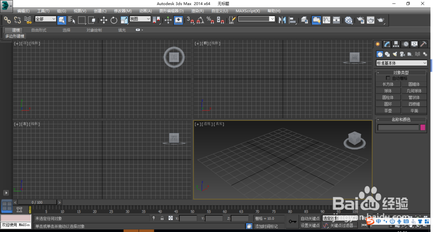Select the Lights category icon
433x232 pixels.
pos(395,54)
